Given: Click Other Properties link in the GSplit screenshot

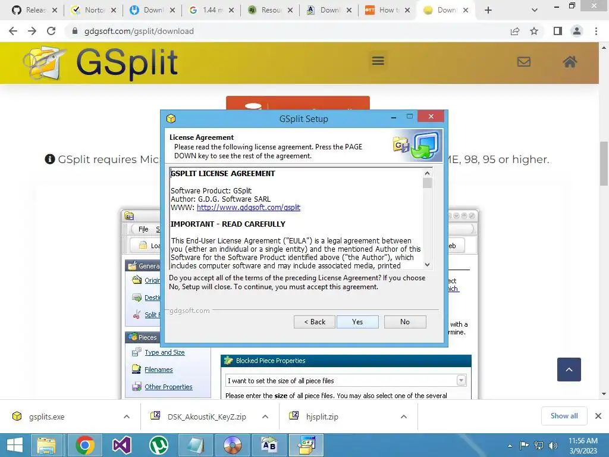Looking at the screenshot, I should [x=168, y=387].
